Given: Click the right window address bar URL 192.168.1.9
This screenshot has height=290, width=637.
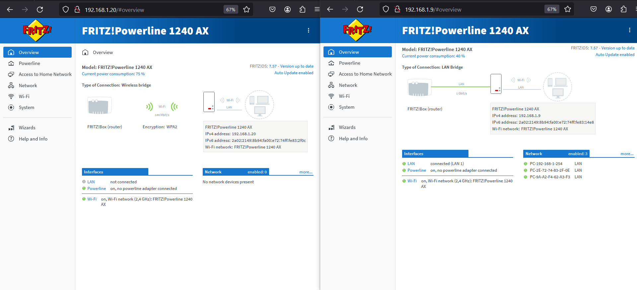Looking at the screenshot, I should [433, 10].
